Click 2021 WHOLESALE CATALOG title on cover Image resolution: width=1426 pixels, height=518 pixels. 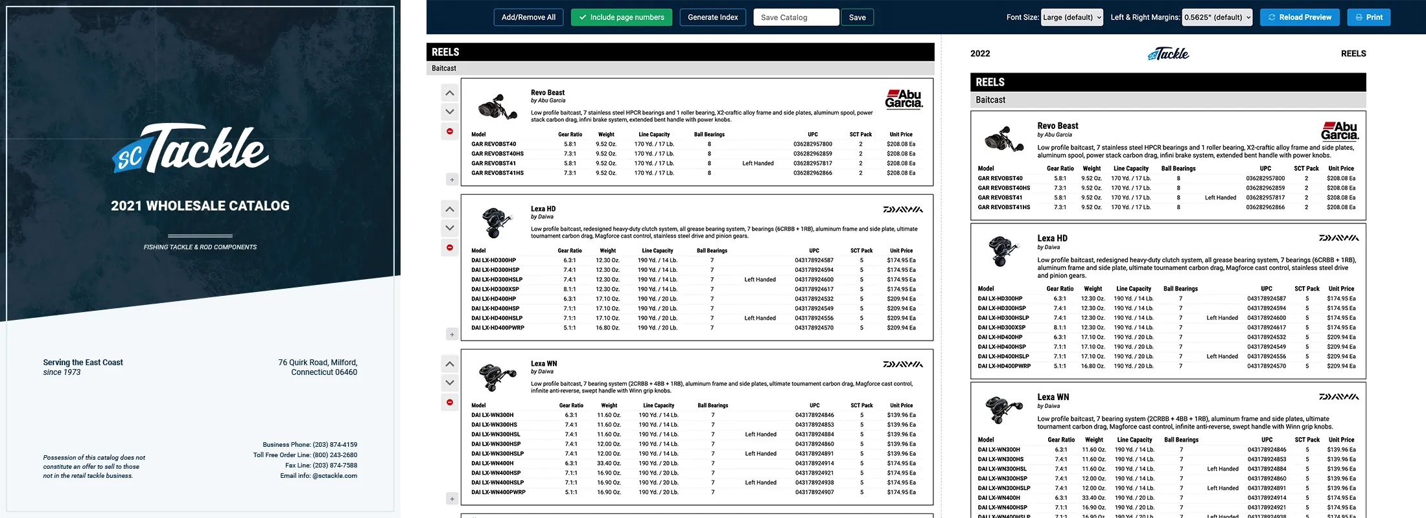click(200, 206)
